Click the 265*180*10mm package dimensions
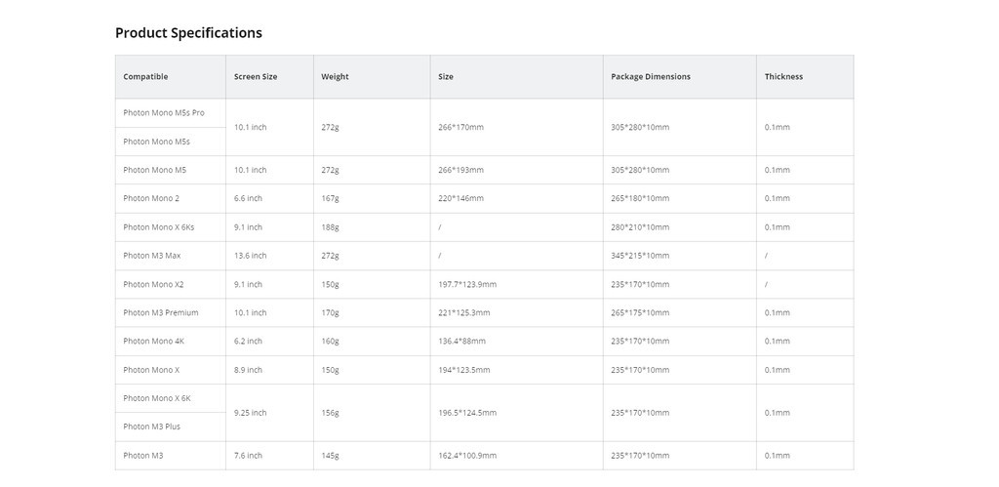The width and height of the screenshot is (999, 487). [x=640, y=198]
